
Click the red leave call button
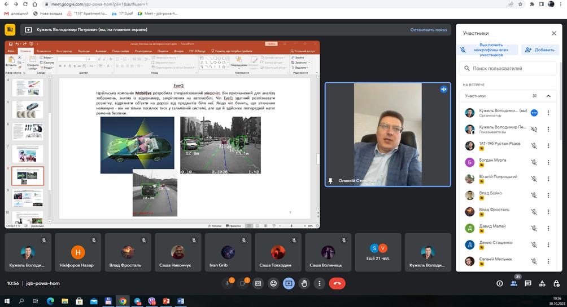point(337,283)
